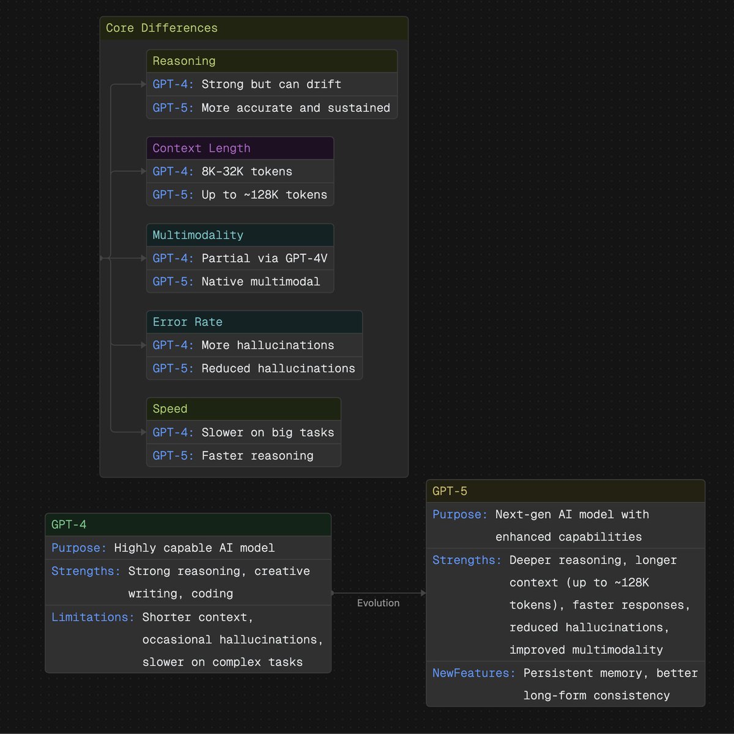Viewport: 734px width, 734px height.
Task: Click the "Speed" node header
Action: 244,409
